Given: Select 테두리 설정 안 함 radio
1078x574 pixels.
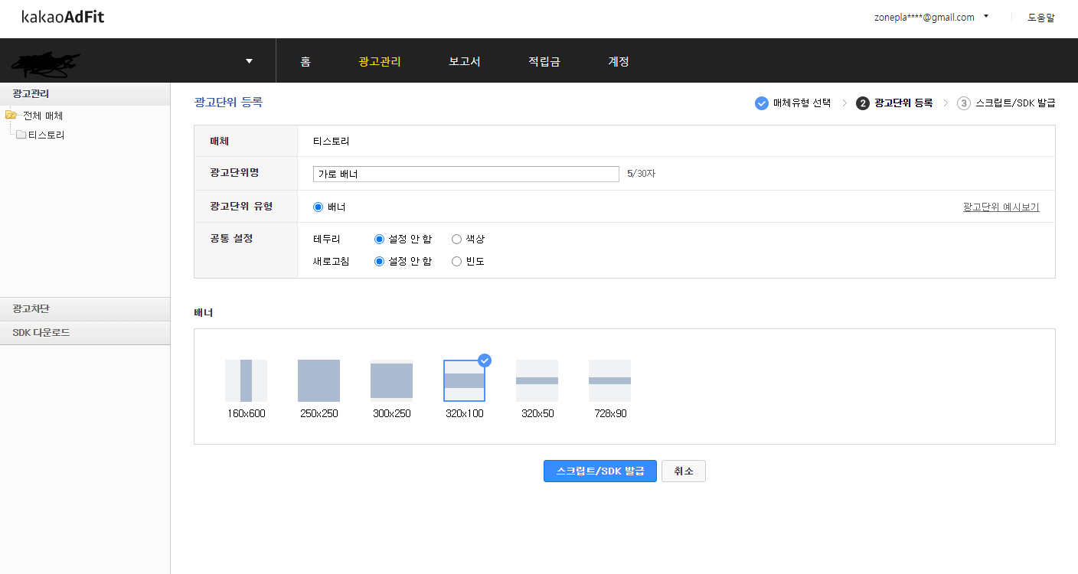Looking at the screenshot, I should (x=379, y=239).
